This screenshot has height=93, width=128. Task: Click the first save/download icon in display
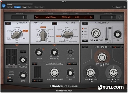[86, 17]
